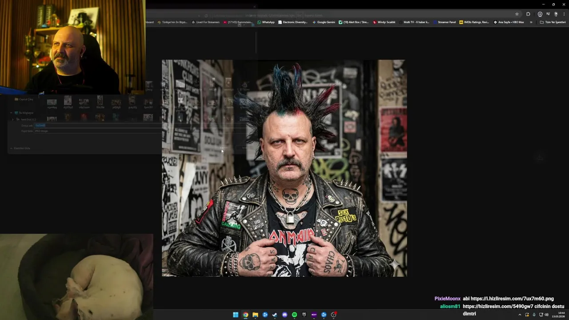Open Epic Games launcher from taskbar

tap(304, 315)
